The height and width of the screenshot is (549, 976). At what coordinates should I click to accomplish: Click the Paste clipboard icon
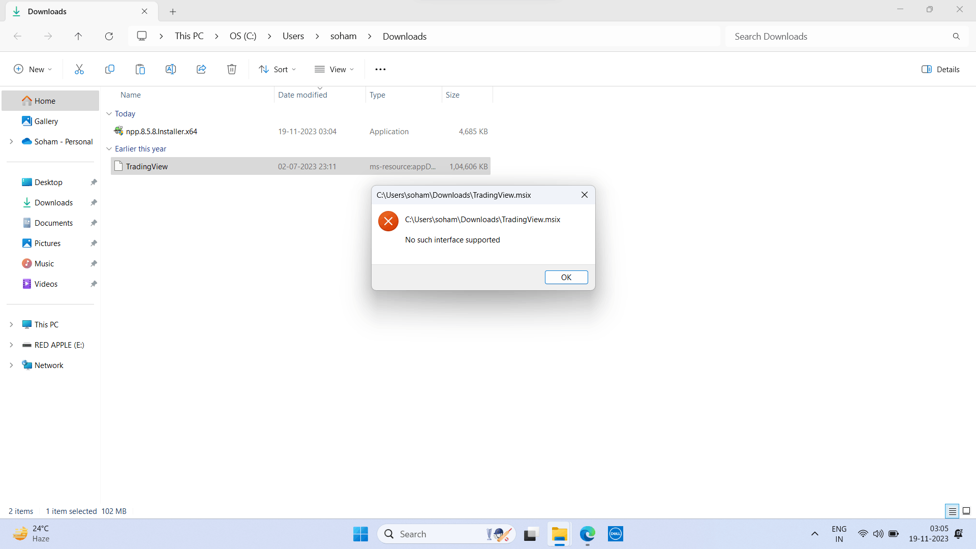(140, 69)
